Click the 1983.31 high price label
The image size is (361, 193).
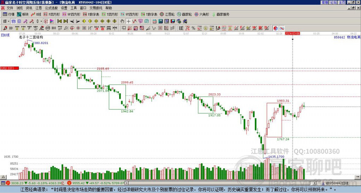click(283, 101)
